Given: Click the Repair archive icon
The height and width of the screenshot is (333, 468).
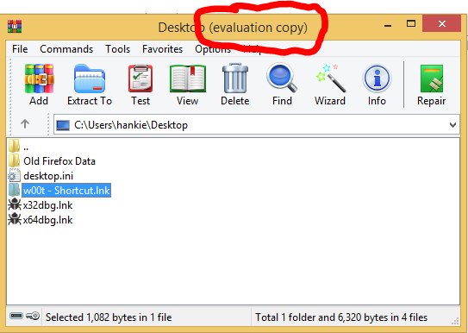Looking at the screenshot, I should (x=432, y=79).
